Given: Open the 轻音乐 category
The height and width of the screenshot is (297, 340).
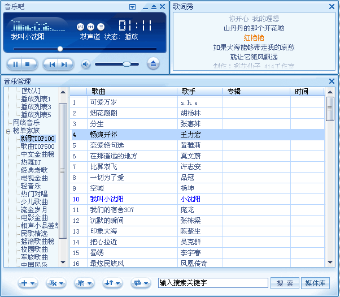Looking at the screenshot, I should pyautogui.click(x=31, y=186).
